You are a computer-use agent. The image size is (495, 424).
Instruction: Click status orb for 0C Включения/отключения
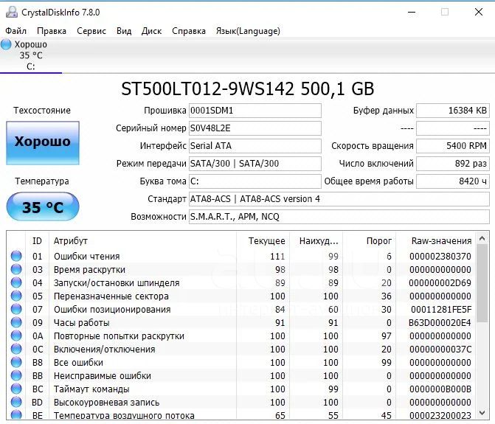point(16,349)
